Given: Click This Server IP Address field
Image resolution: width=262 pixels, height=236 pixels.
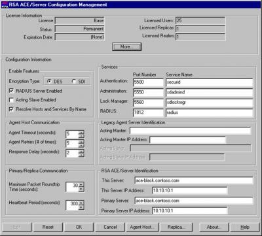Looking at the screenshot, I should coord(190,191).
